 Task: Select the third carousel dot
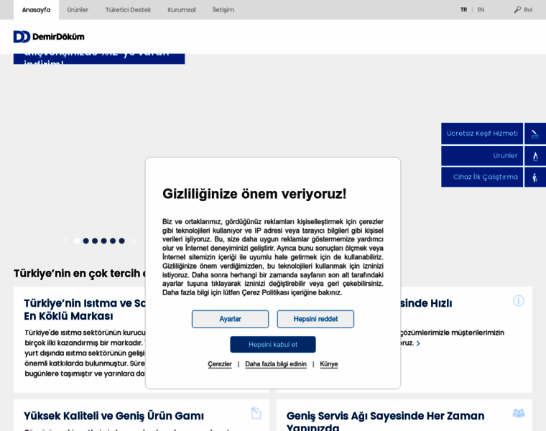click(95, 241)
